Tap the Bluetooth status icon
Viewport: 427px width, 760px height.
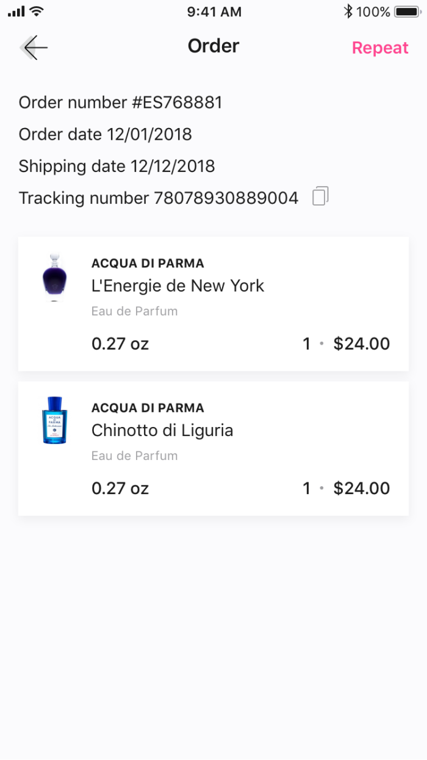pos(348,12)
